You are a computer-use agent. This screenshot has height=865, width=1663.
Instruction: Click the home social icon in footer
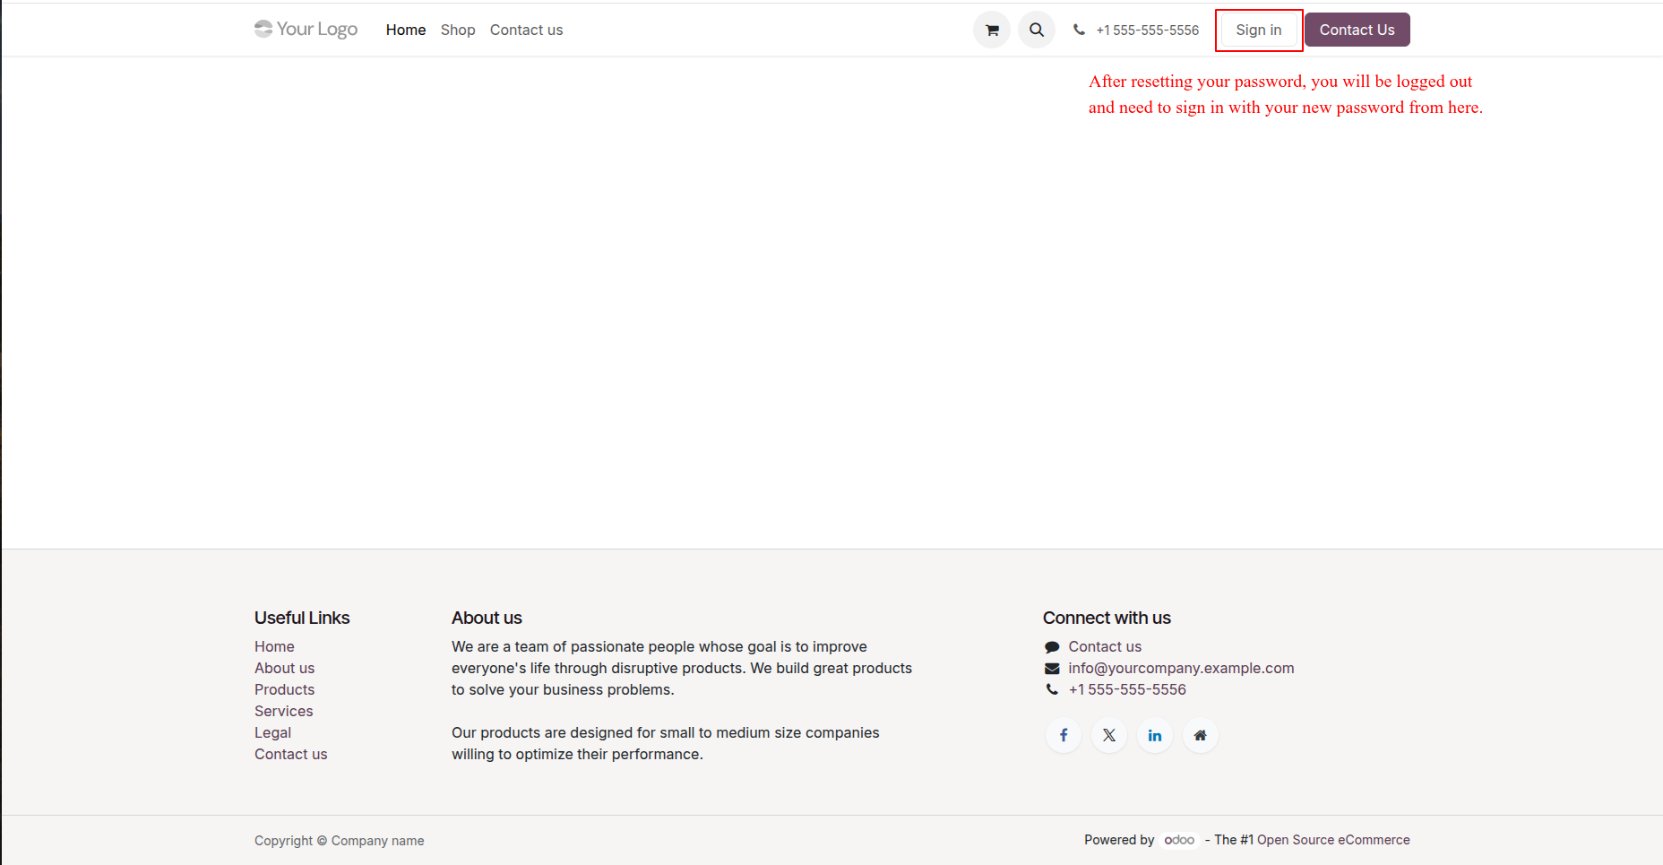(x=1201, y=735)
